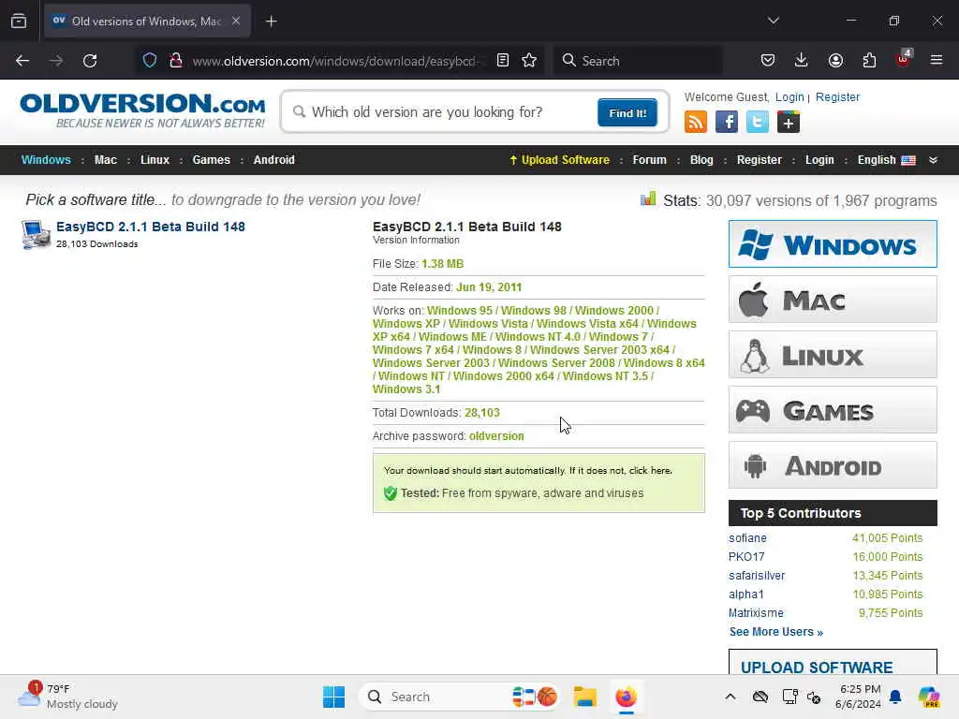Open the Firefox hamburger menu
Viewport: 959px width, 719px height.
coord(937,60)
